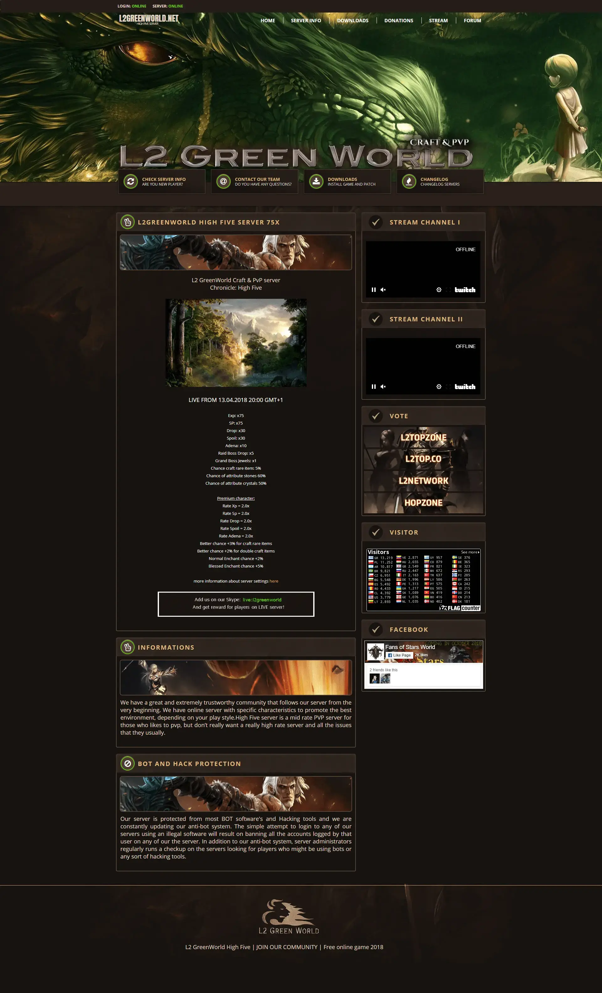Viewport: 602px width, 993px height.
Task: Click the server settings info link here
Action: tap(274, 581)
